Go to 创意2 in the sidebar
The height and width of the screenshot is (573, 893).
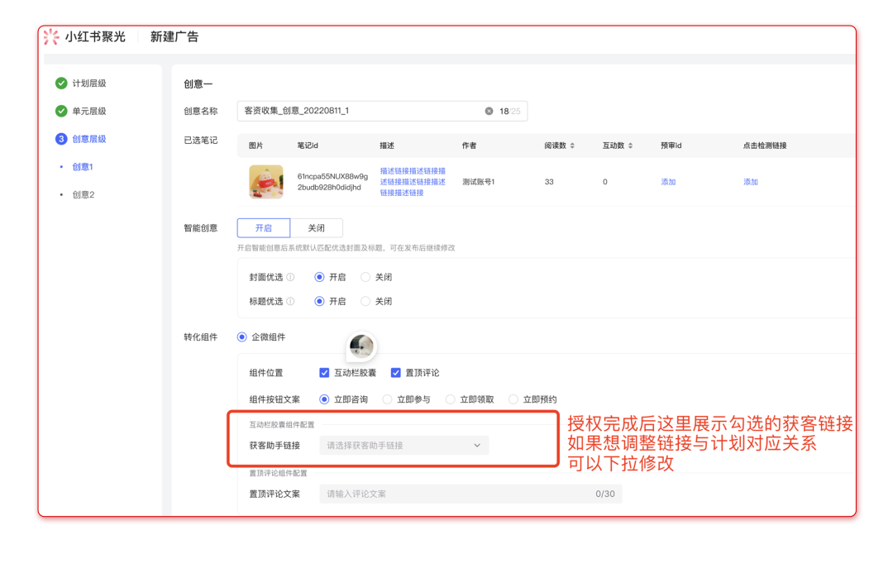[83, 195]
